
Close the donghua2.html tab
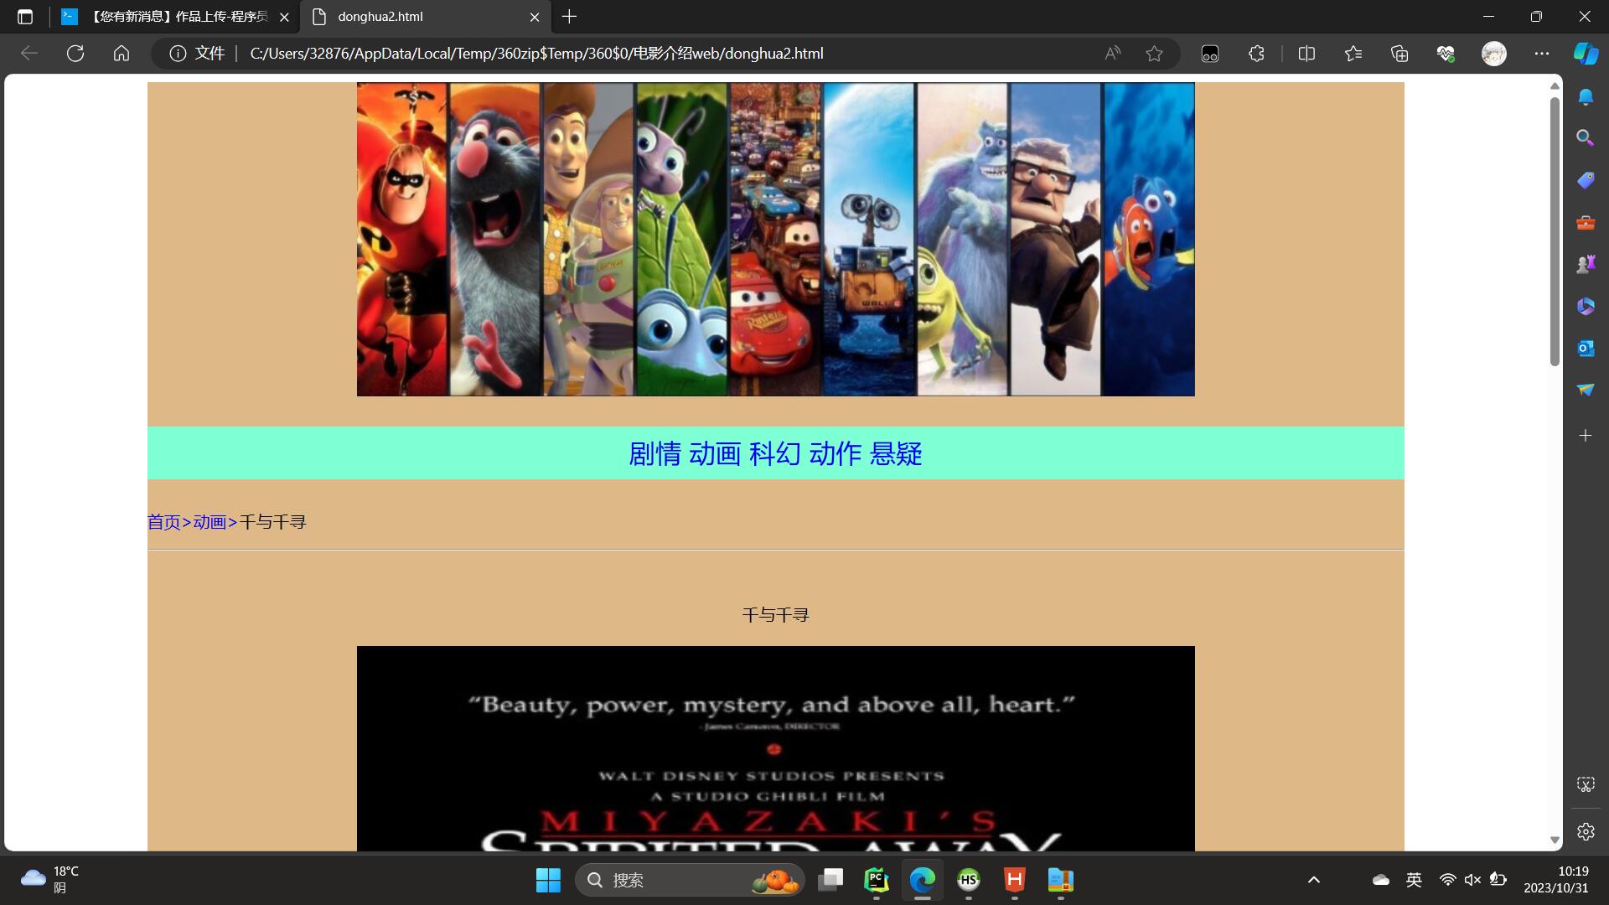tap(535, 17)
